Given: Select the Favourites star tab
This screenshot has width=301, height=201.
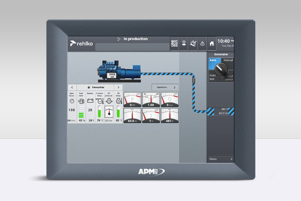Looking at the screenshot, I should point(95,87).
